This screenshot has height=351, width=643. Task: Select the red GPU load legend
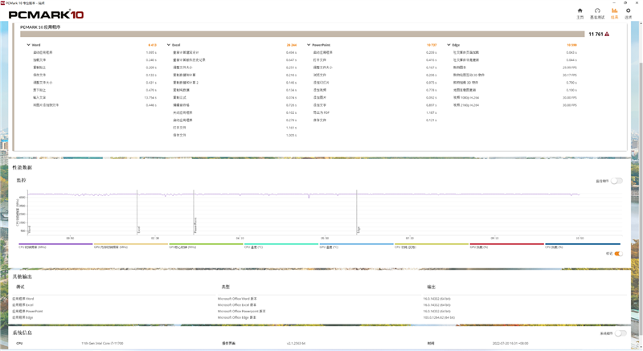507,246
